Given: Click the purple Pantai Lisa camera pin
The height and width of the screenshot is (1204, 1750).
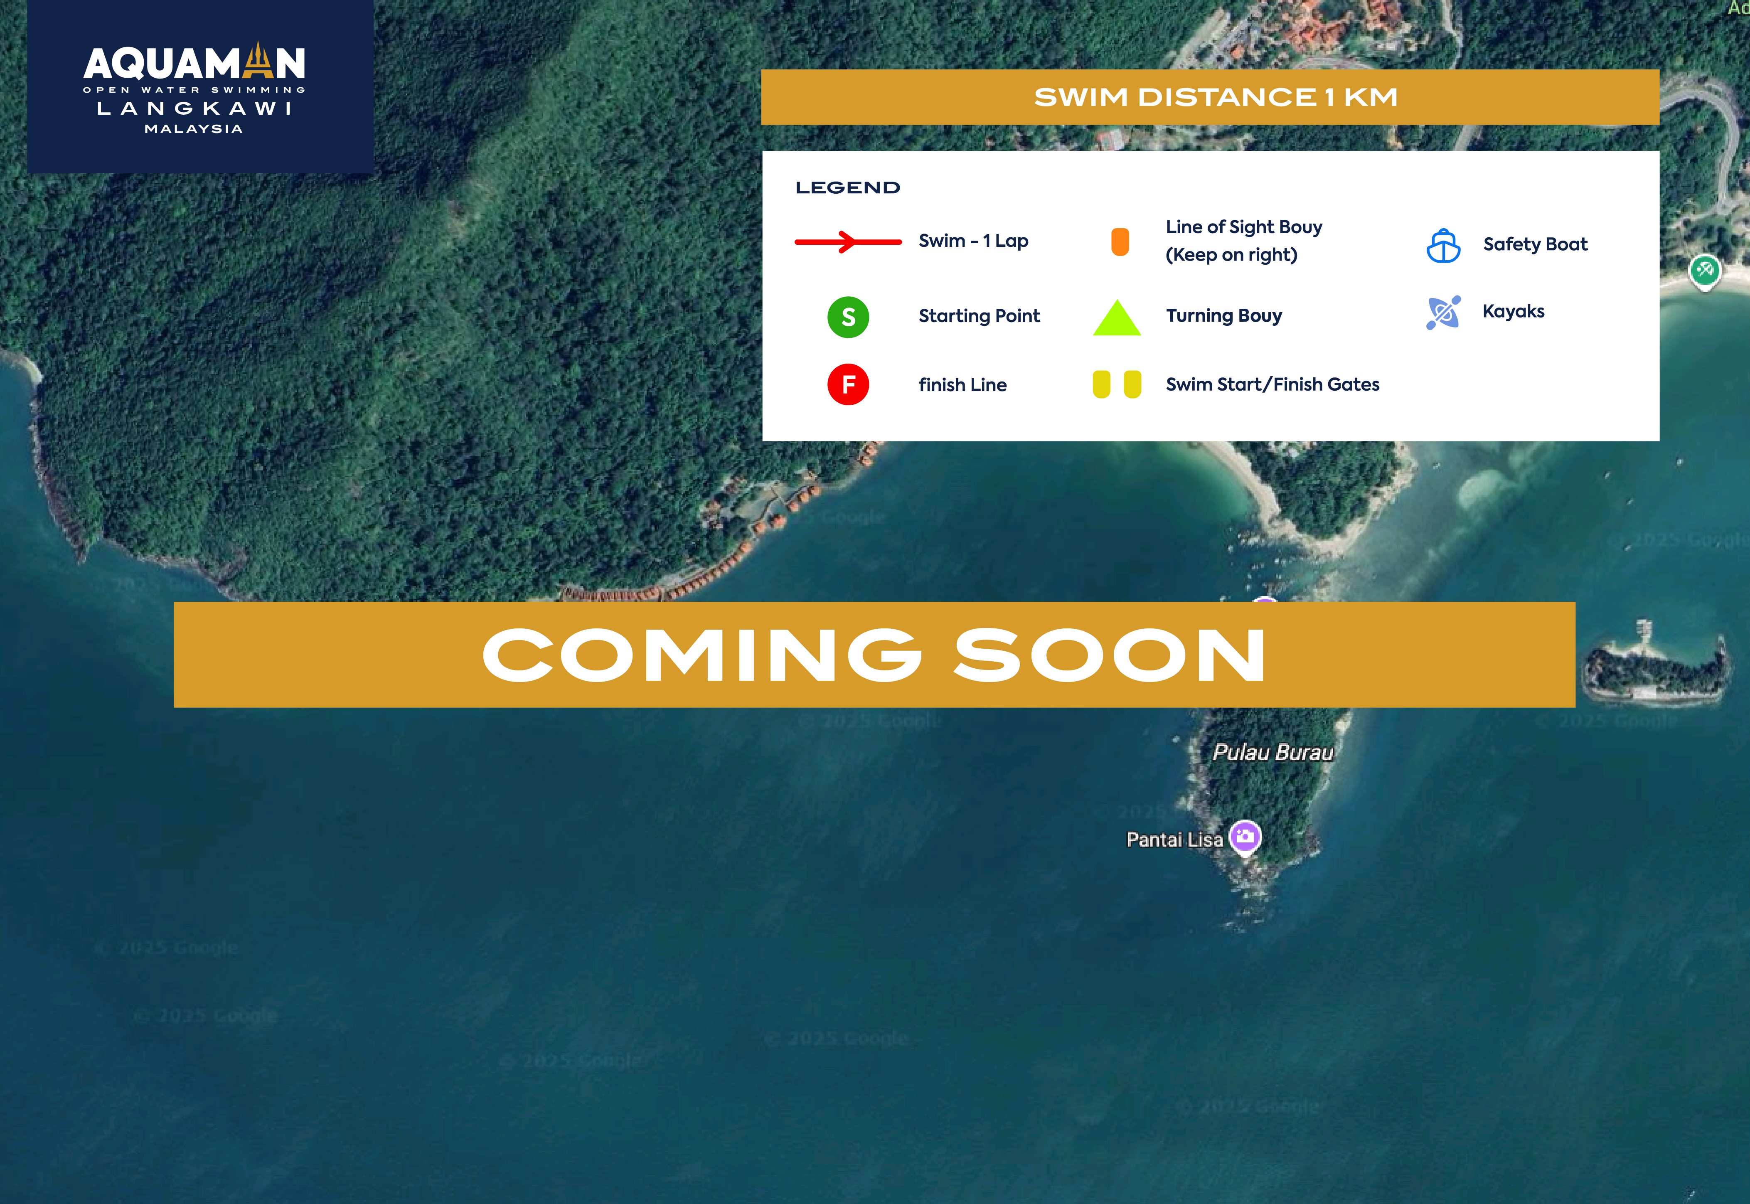Looking at the screenshot, I should tap(1245, 836).
